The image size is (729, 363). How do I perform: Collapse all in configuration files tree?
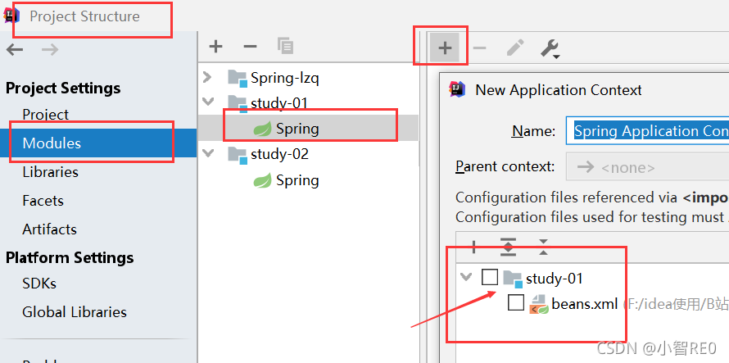coord(543,247)
